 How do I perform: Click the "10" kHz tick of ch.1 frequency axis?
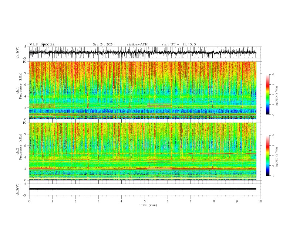pos(25,62)
